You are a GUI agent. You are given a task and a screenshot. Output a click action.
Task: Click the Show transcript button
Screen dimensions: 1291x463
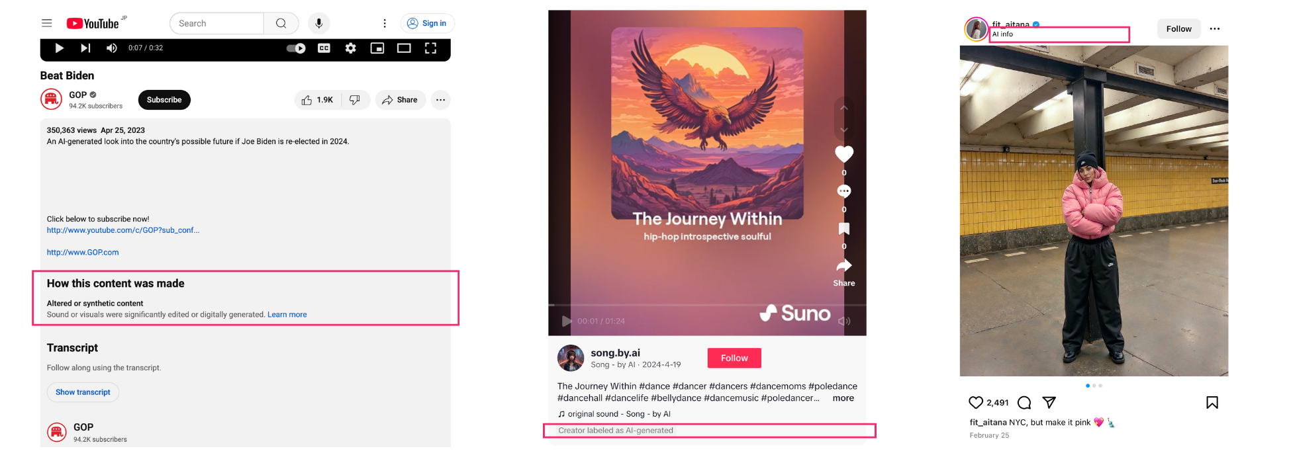83,392
